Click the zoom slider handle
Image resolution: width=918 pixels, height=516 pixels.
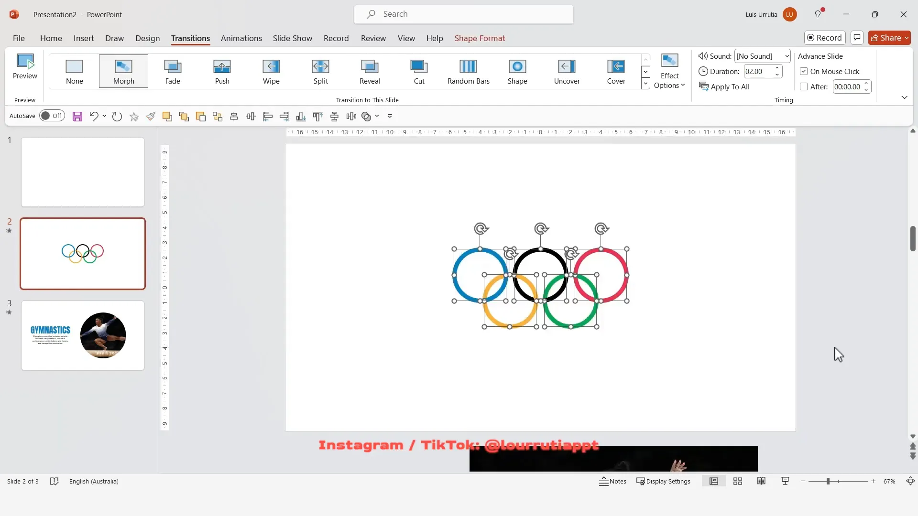(x=828, y=481)
